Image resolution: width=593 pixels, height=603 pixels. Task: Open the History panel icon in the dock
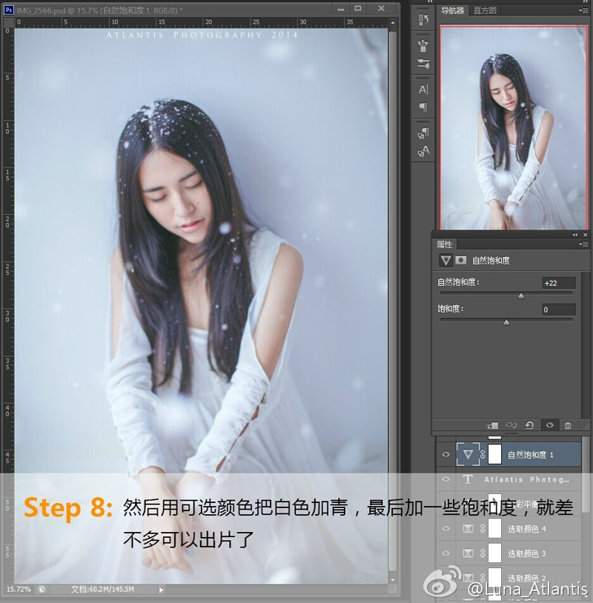(x=423, y=19)
